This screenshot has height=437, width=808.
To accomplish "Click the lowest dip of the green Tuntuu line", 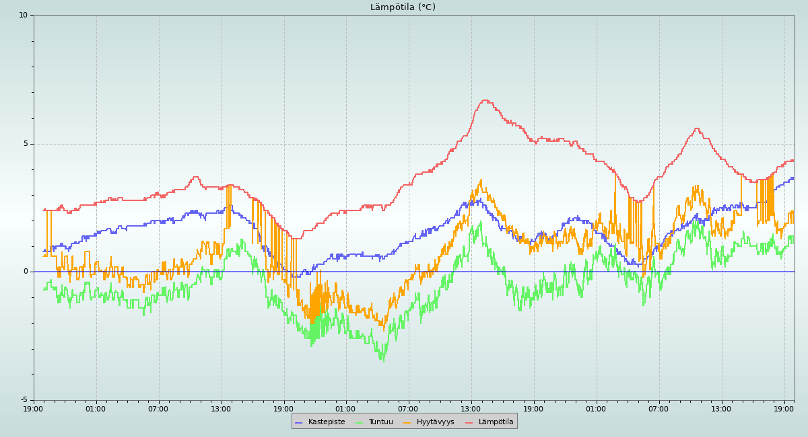I will pyautogui.click(x=382, y=360).
